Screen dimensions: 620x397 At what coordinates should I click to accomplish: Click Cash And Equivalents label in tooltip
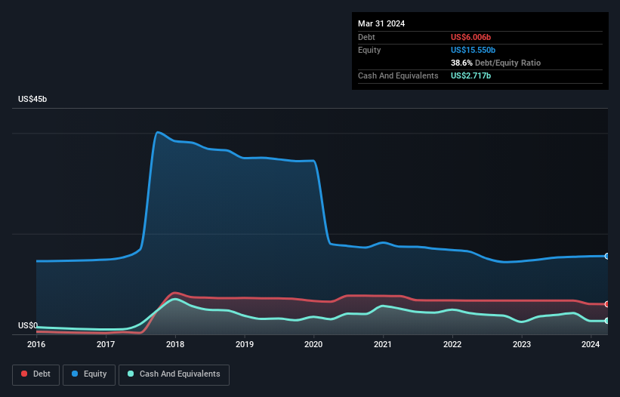(398, 75)
